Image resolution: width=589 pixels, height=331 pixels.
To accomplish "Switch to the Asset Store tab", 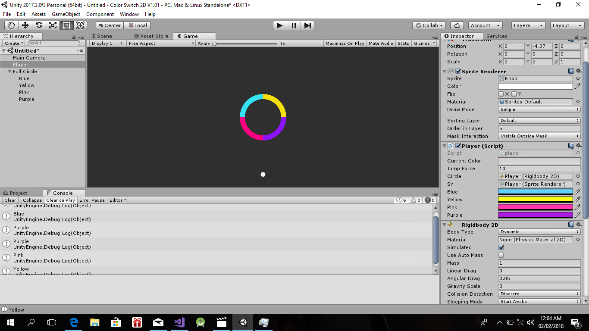I will [151, 36].
